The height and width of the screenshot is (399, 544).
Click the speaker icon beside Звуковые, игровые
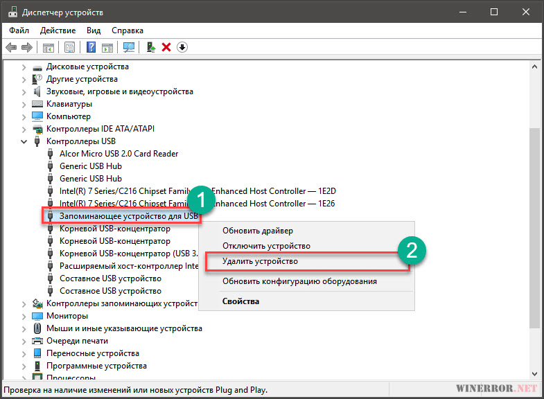point(37,91)
